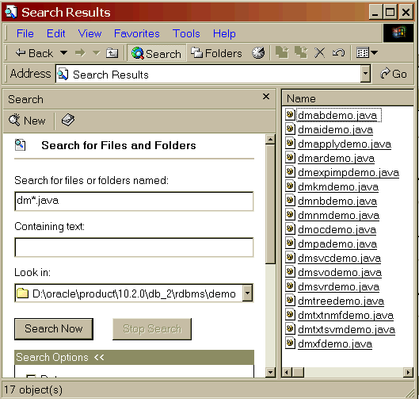Click the Address bar Search Results field
The height and width of the screenshot is (399, 419).
(x=208, y=74)
